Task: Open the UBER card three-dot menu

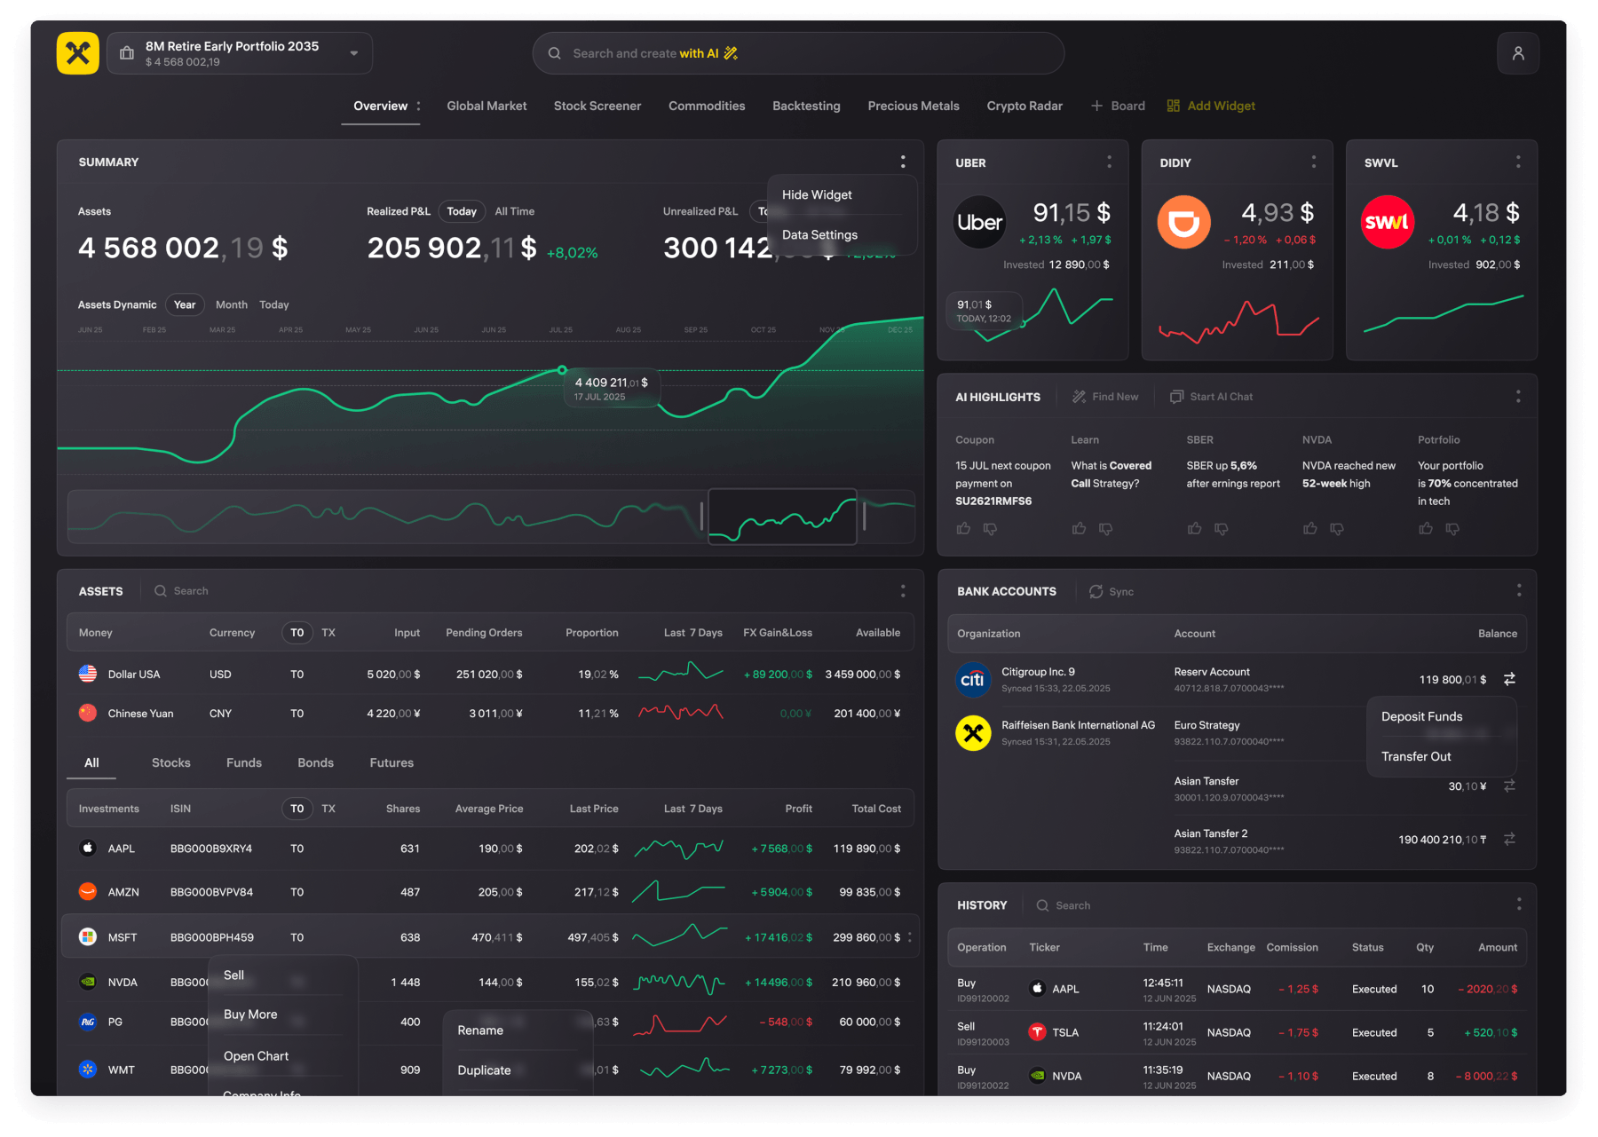Action: pos(1109,162)
